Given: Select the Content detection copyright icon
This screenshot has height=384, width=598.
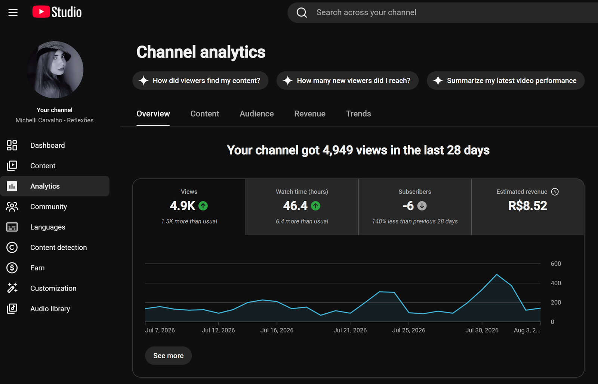Looking at the screenshot, I should coord(12,247).
